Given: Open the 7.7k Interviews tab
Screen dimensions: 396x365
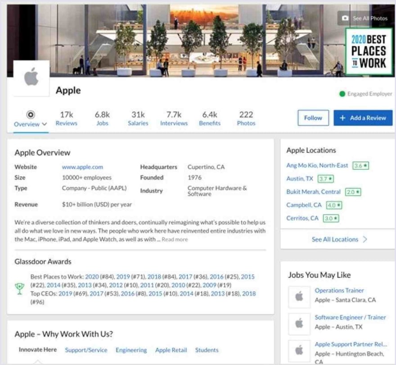Looking at the screenshot, I should [174, 118].
